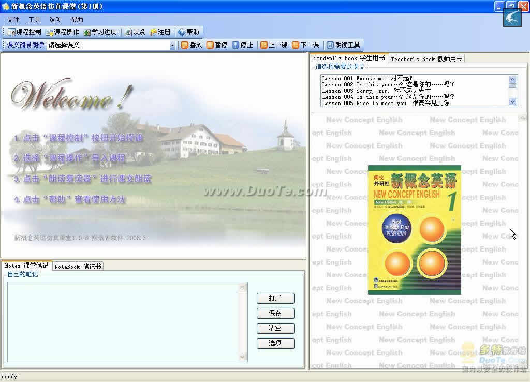Click the 自己的笔记 group label

tap(23, 274)
